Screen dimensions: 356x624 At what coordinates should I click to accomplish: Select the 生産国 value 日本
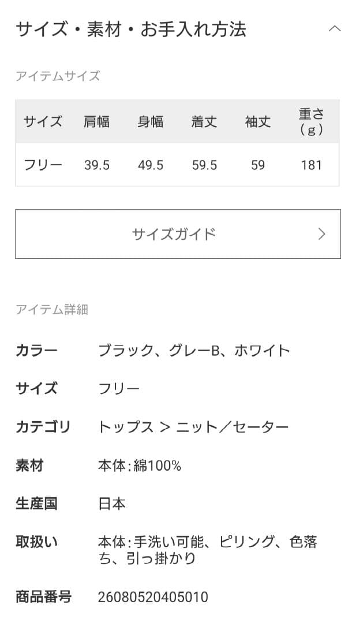click(111, 504)
